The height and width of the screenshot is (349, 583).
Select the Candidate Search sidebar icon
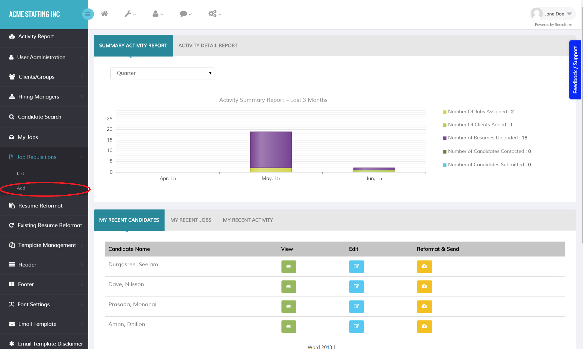coord(12,117)
